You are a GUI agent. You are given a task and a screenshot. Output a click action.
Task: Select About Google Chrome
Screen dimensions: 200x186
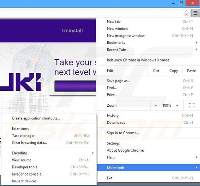148,150
